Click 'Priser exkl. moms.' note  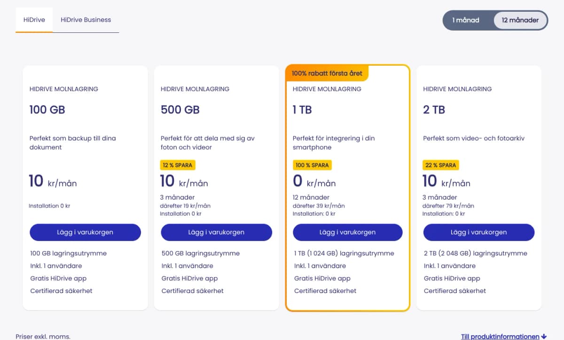[43, 337]
